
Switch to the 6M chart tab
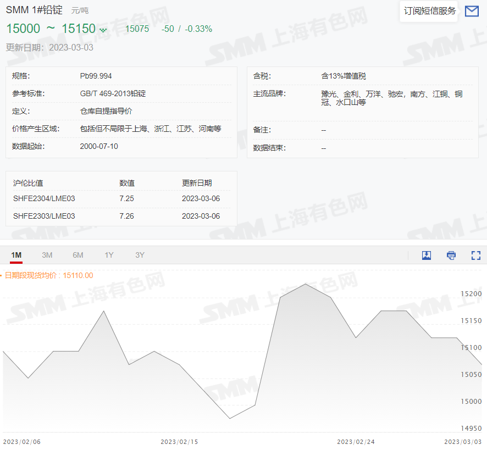coord(78,255)
